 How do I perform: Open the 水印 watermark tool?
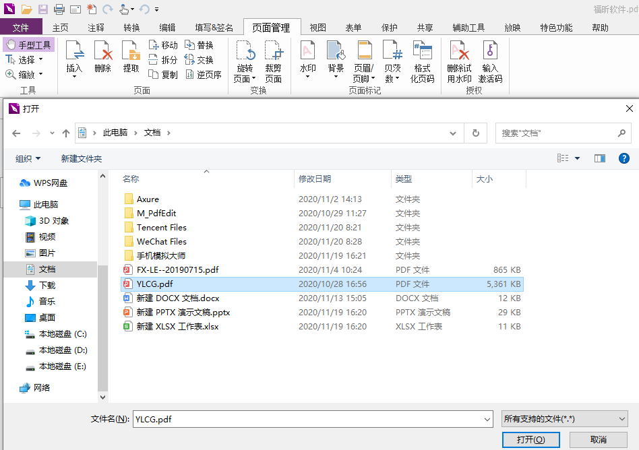pos(307,59)
